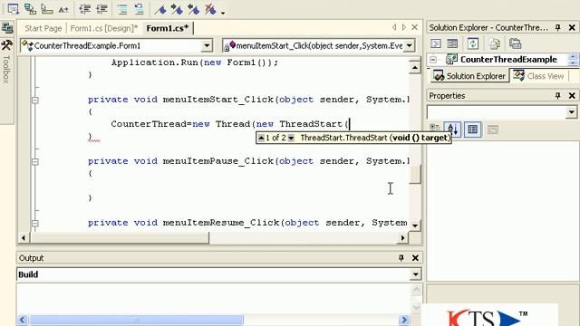Pin the Output window
This screenshot has width=580, height=326.
[x=401, y=257]
